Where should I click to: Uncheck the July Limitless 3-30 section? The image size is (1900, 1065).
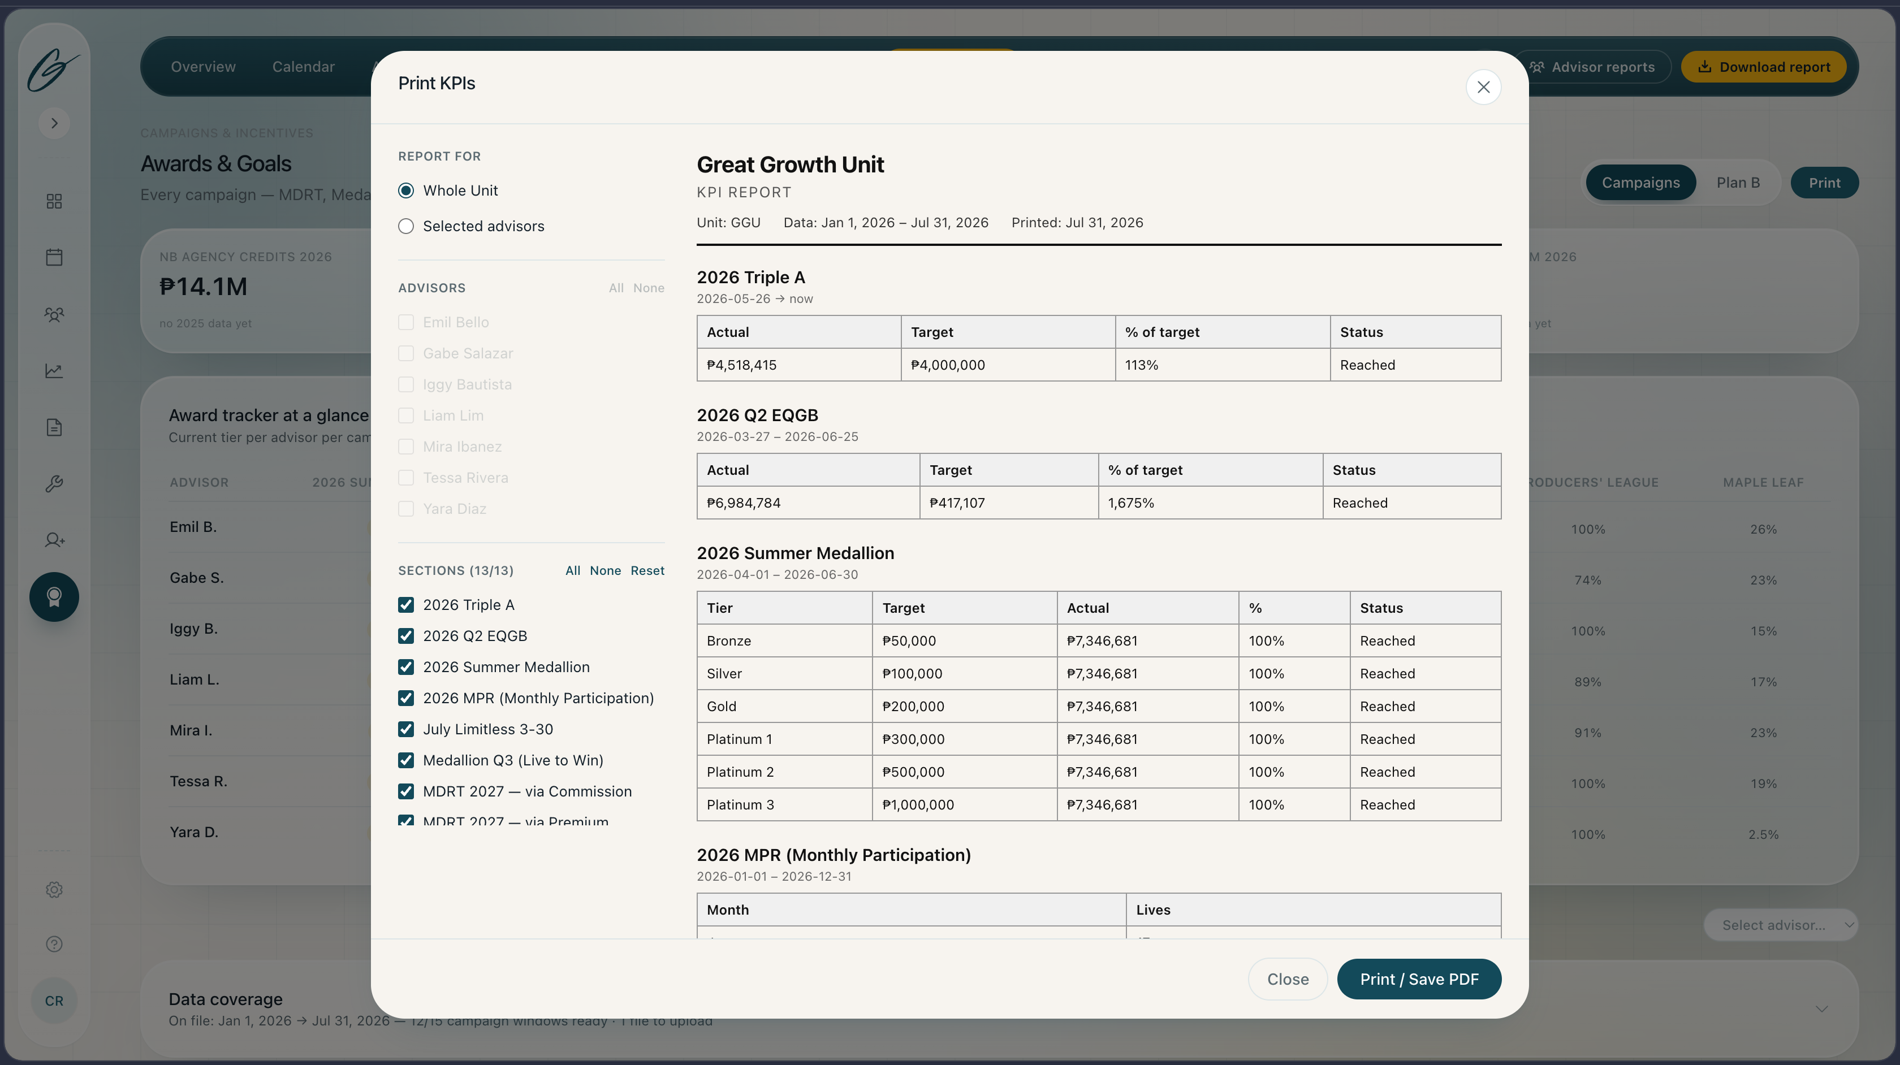pyautogui.click(x=405, y=729)
